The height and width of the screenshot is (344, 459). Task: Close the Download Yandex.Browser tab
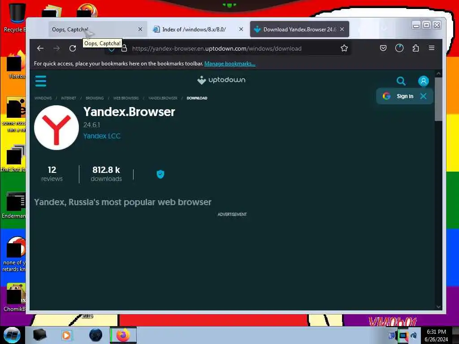click(x=342, y=29)
